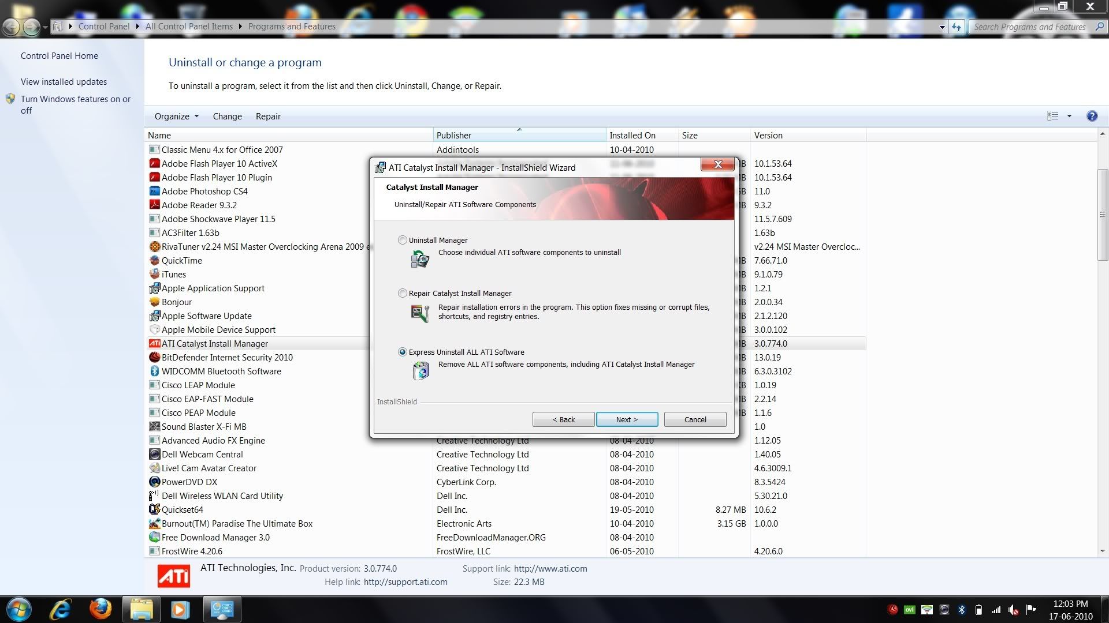
Task: Click Repair in the toolbar
Action: click(x=268, y=116)
